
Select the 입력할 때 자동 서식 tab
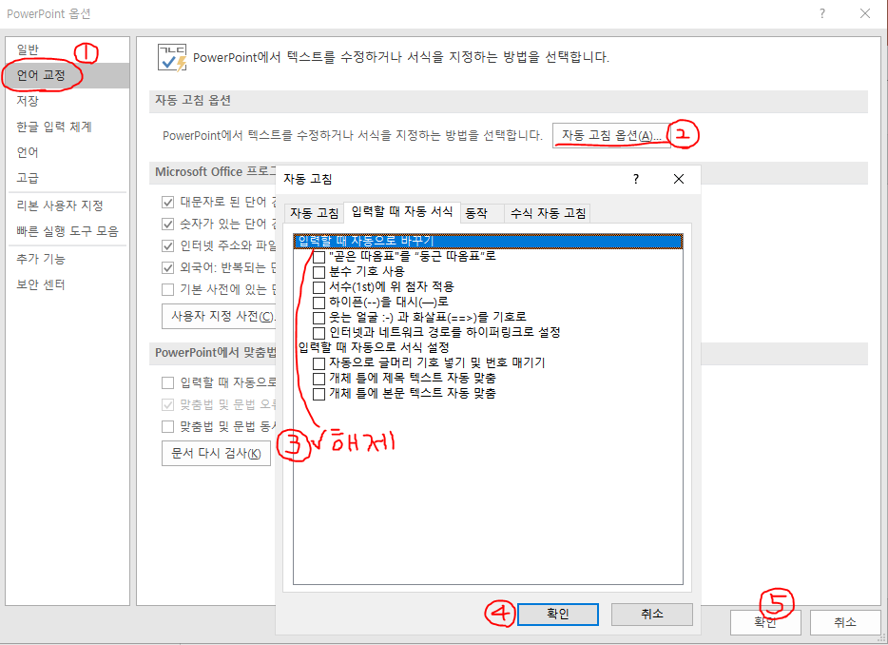click(x=402, y=211)
